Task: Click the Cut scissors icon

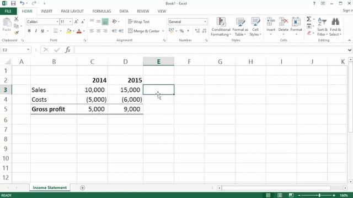Action: (16, 19)
